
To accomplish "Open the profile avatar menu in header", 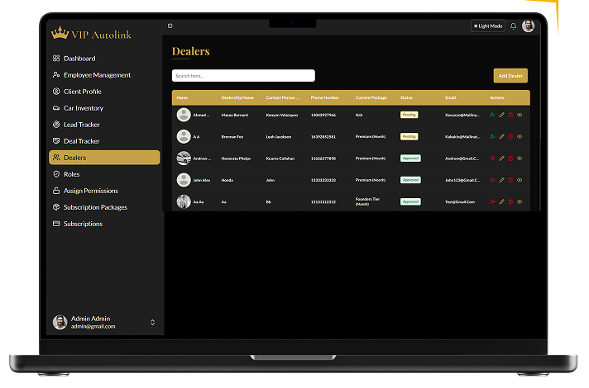I will click(528, 26).
